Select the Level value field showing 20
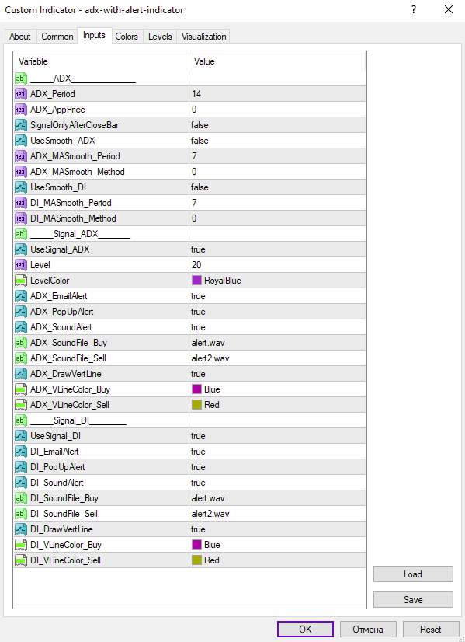The width and height of the screenshot is (465, 642). (x=278, y=265)
